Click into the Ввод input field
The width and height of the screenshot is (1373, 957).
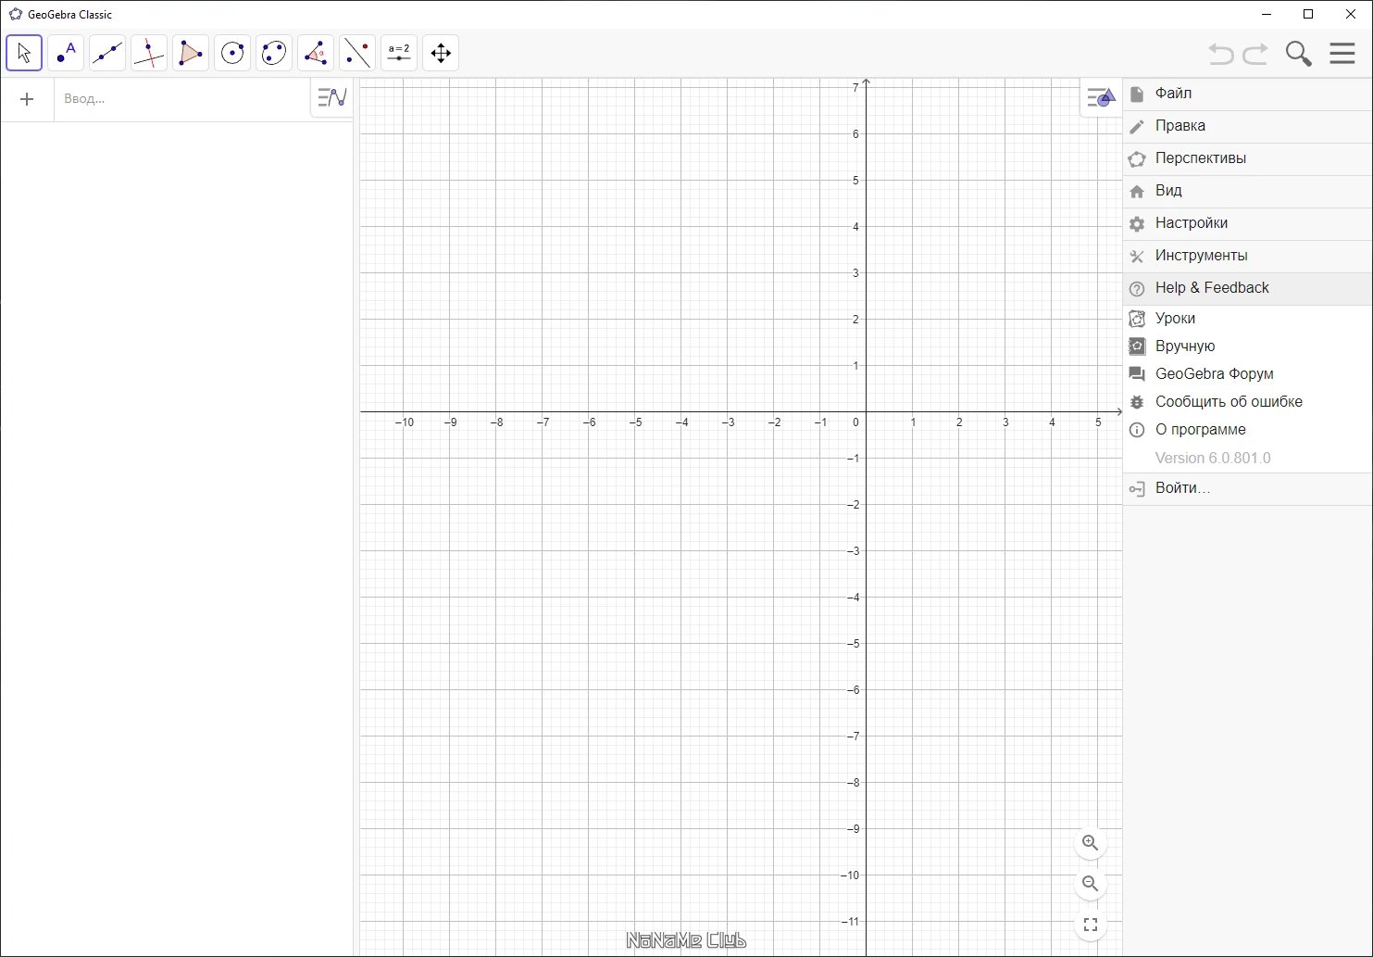182,99
